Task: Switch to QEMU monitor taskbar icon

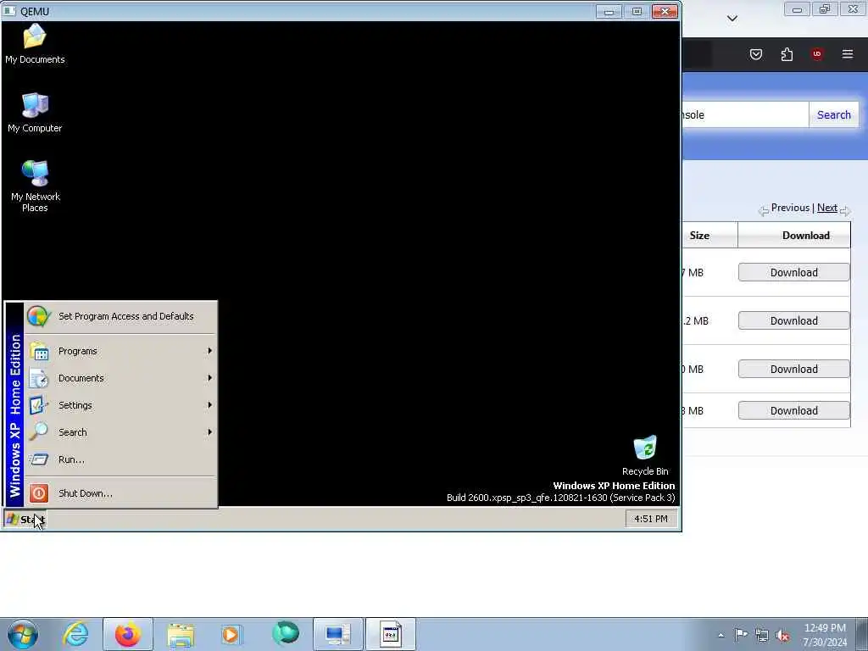Action: [337, 634]
